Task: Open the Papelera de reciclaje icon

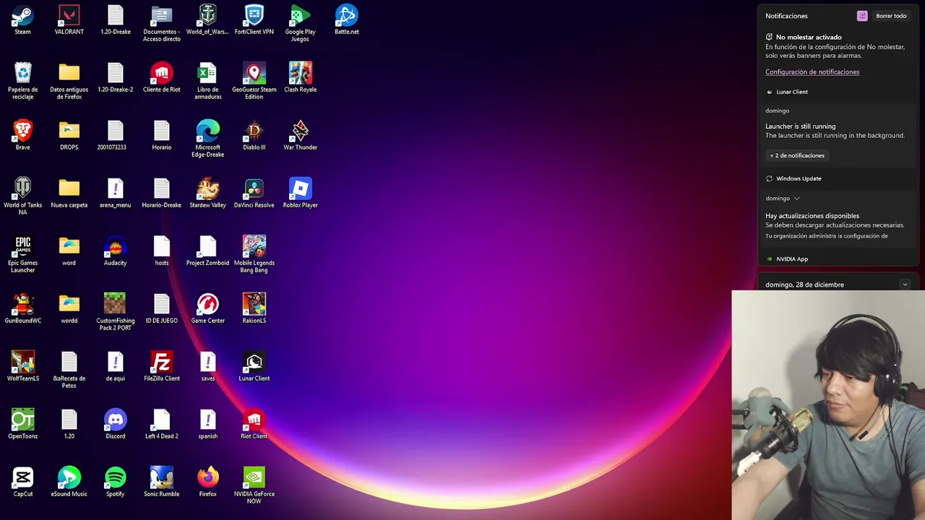Action: [22, 81]
